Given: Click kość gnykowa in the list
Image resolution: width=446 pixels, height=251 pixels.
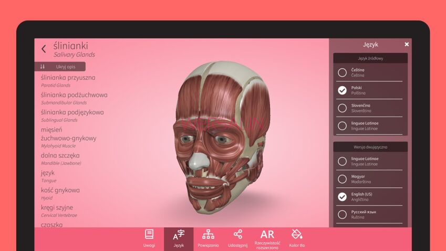Looking at the screenshot, I should [60, 190].
